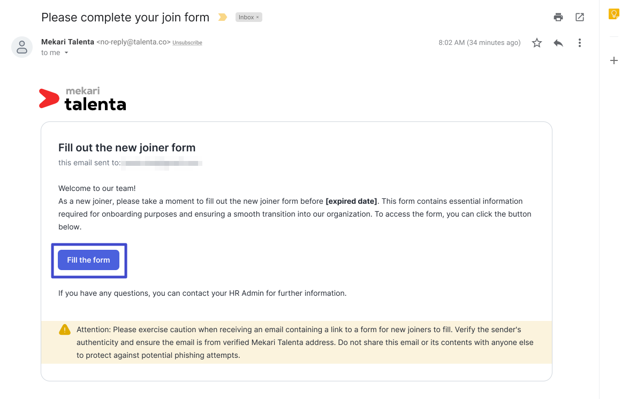The height and width of the screenshot is (399, 629).
Task: Reply using the arrow icon
Action: [558, 43]
